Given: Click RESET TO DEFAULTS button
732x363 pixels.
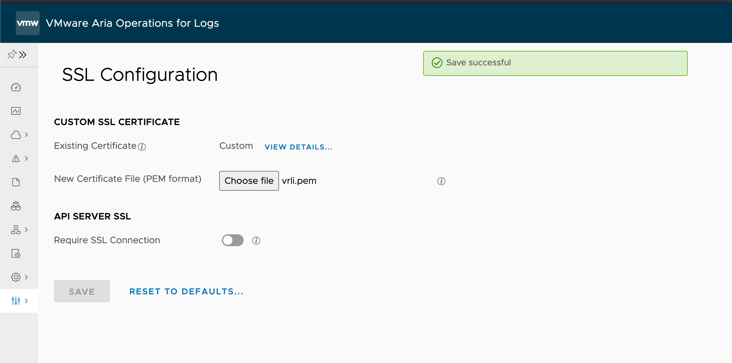Looking at the screenshot, I should click(186, 291).
